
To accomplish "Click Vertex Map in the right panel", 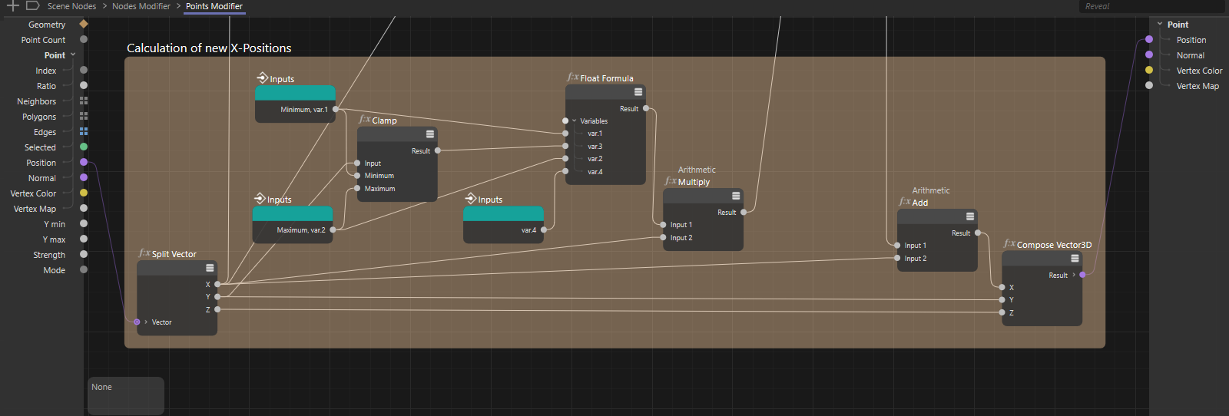I will pos(1198,86).
